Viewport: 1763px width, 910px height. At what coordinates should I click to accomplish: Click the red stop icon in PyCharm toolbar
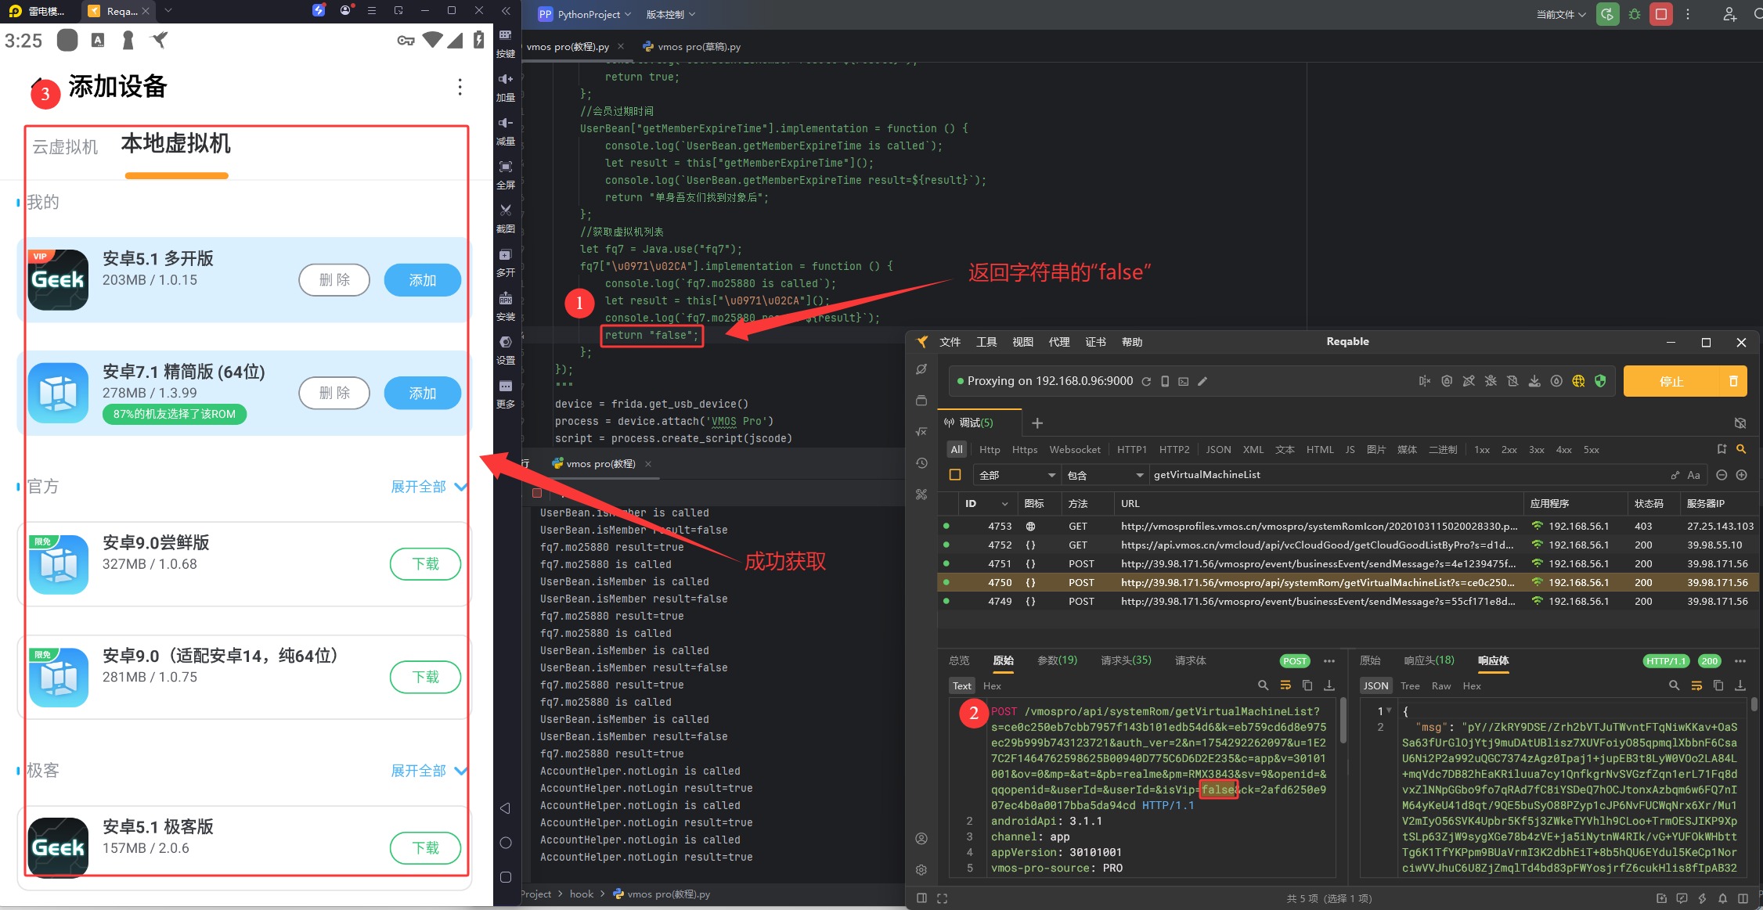click(x=1661, y=14)
